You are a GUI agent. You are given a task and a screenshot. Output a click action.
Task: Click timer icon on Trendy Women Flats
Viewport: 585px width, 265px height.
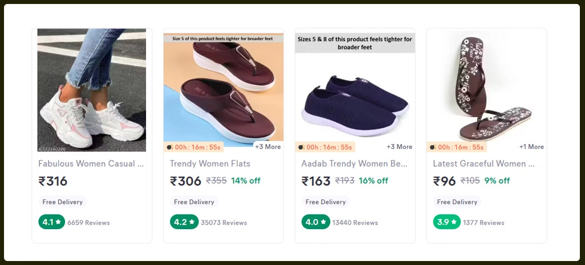pos(169,147)
